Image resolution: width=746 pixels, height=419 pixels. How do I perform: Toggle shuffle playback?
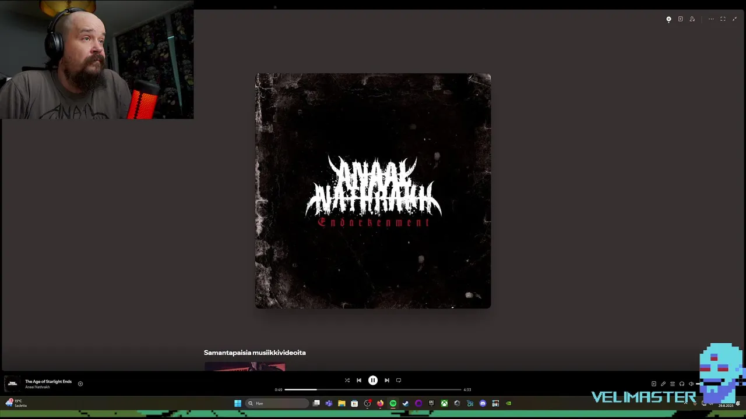point(347,381)
